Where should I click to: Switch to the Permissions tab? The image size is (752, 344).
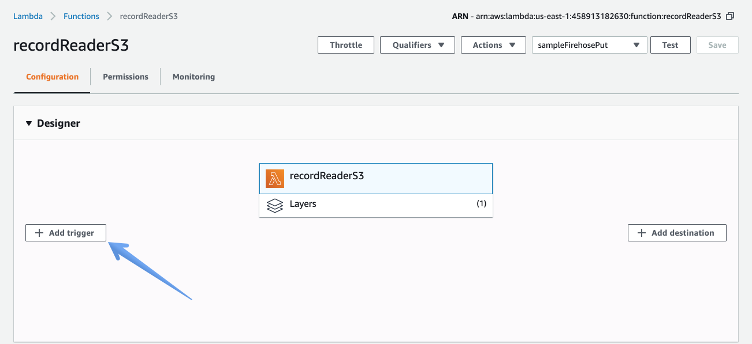coord(125,77)
